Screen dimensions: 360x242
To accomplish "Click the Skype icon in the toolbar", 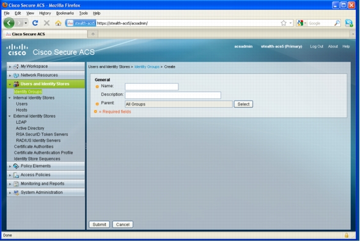I will pos(349,23).
